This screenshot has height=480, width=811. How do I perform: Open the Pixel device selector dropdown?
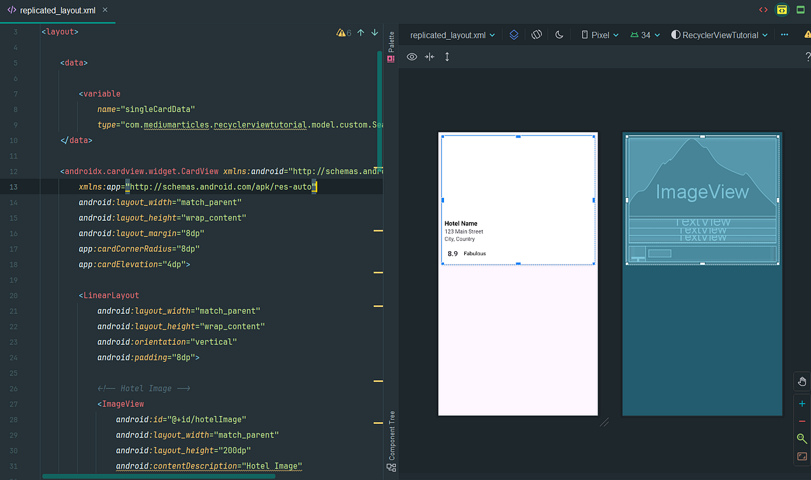[599, 34]
